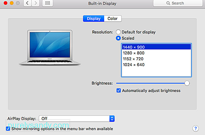
Task: Click the Brightness slider knob
Action: coord(187,83)
